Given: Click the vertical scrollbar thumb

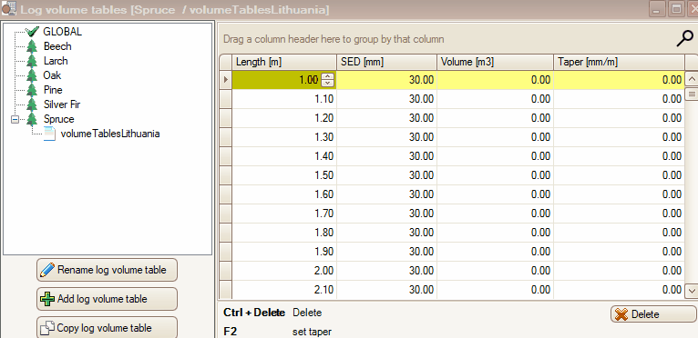Looking at the screenshot, I should coord(692,94).
